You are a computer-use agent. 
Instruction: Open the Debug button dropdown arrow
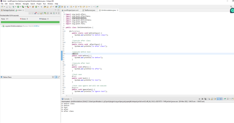[x=16, y=7]
